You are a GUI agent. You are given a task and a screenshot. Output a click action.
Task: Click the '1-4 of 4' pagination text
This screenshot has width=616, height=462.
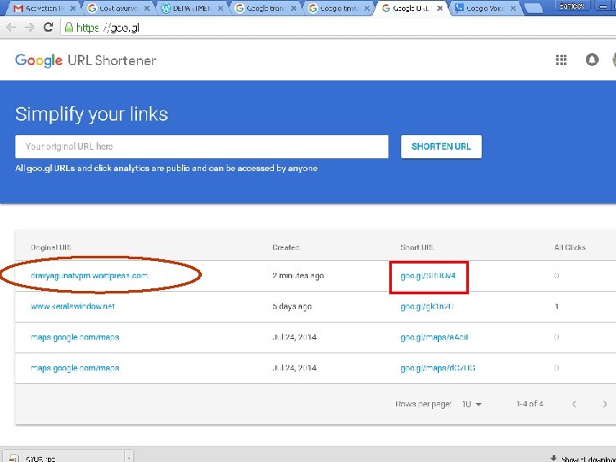click(x=530, y=404)
